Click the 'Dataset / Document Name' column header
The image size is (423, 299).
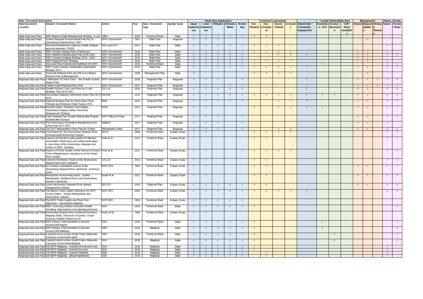[73, 28]
